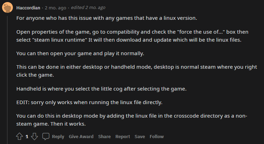This screenshot has height=144, width=264.
Task: Open the Haccordian username link
Action: [x=28, y=8]
